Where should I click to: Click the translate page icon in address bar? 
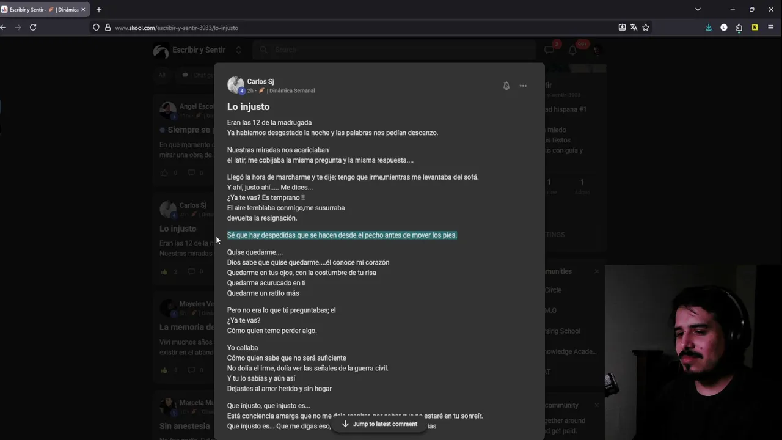point(634,28)
